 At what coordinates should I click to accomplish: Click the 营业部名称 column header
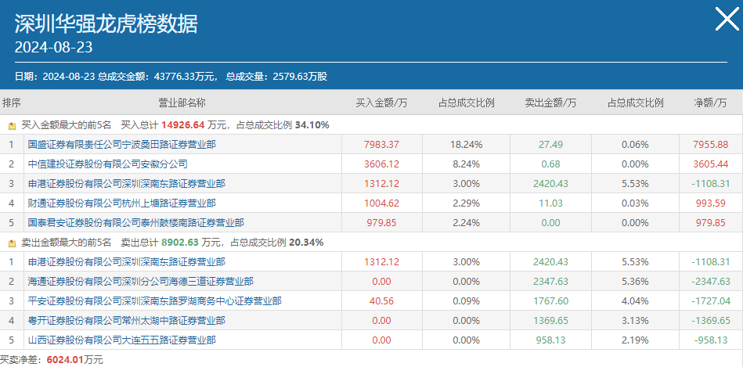(x=182, y=103)
